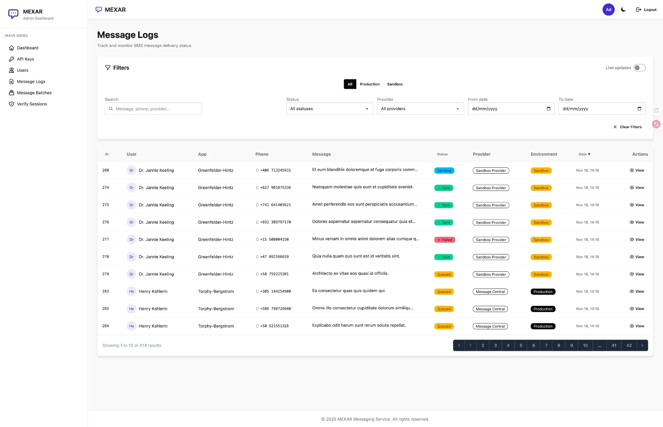Open the eye icon on failed message 277
Screen dimensions: 663x427
pyautogui.click(x=632, y=239)
